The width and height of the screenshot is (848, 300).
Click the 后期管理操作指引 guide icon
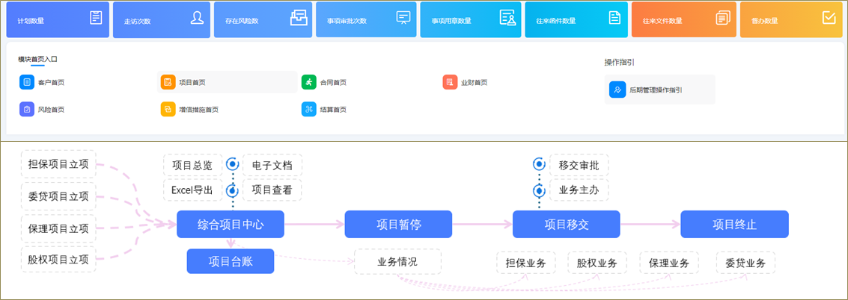[x=617, y=90]
